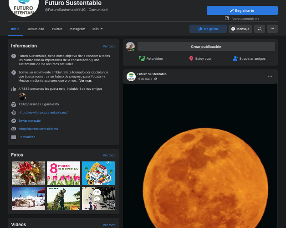Click the first info icon in Información

(14, 56)
